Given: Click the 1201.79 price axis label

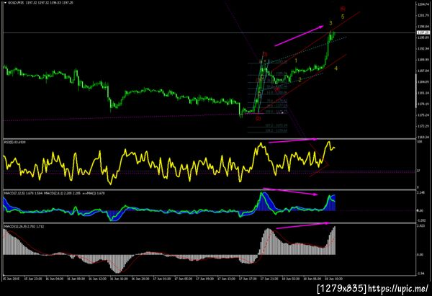Looking at the screenshot, I should coord(423,15).
